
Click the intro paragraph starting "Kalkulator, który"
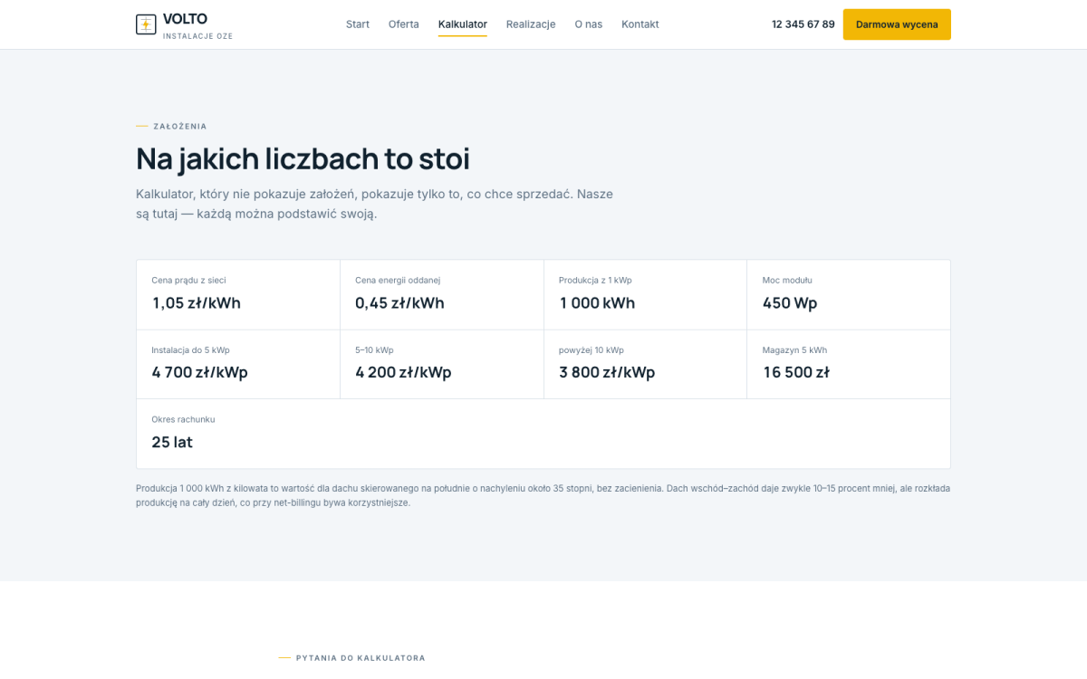tap(375, 204)
